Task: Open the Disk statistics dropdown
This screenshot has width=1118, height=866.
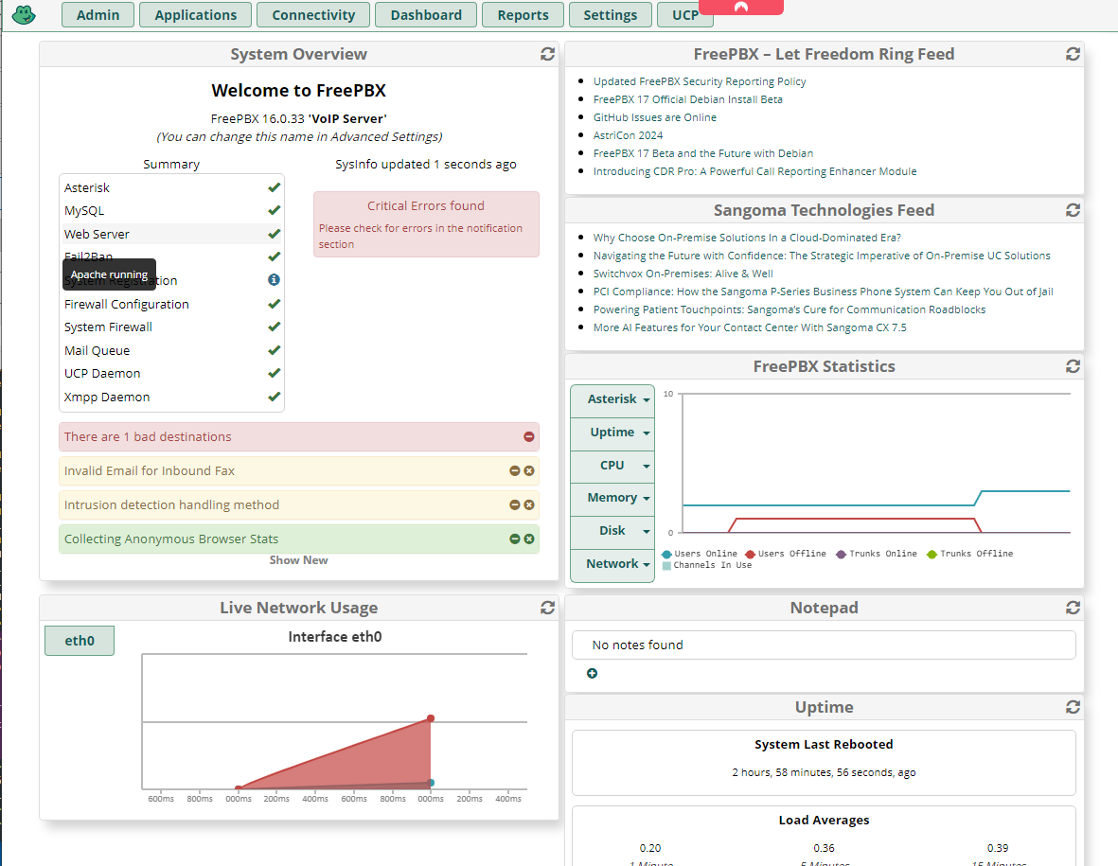Action: click(x=612, y=531)
